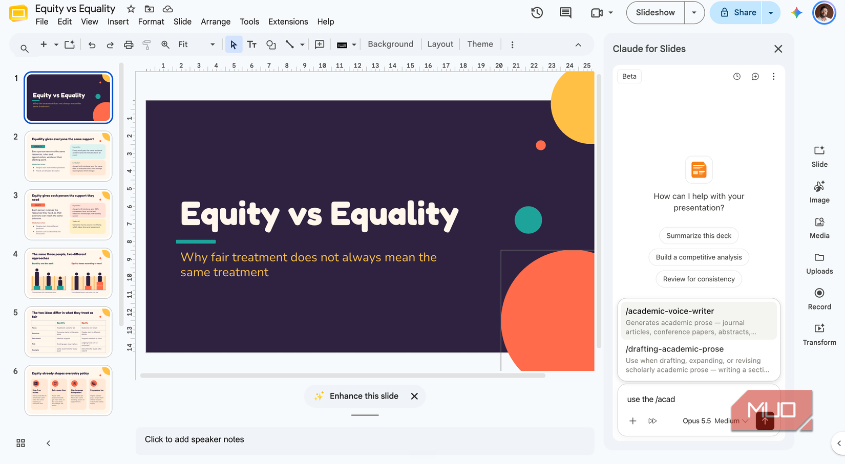
Task: Expand the new slide layout dropdown arrow
Action: pos(56,45)
